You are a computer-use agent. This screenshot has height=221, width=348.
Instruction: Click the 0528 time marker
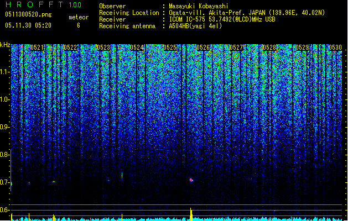click(x=269, y=48)
